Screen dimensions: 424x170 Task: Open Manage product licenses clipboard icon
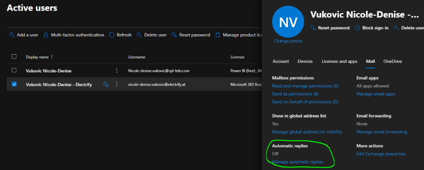point(218,35)
